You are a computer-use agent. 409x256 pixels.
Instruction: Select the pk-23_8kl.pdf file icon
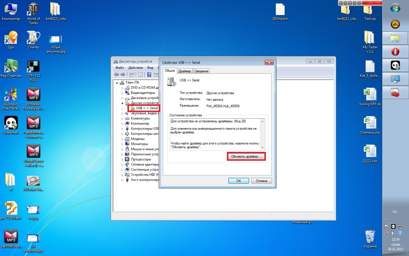pyautogui.click(x=11, y=210)
